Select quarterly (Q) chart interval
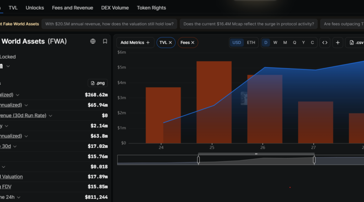 pos(294,43)
